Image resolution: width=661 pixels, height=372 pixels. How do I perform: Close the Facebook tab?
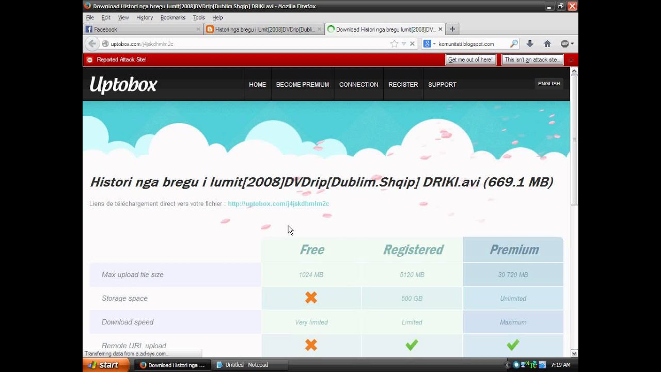pyautogui.click(x=198, y=29)
